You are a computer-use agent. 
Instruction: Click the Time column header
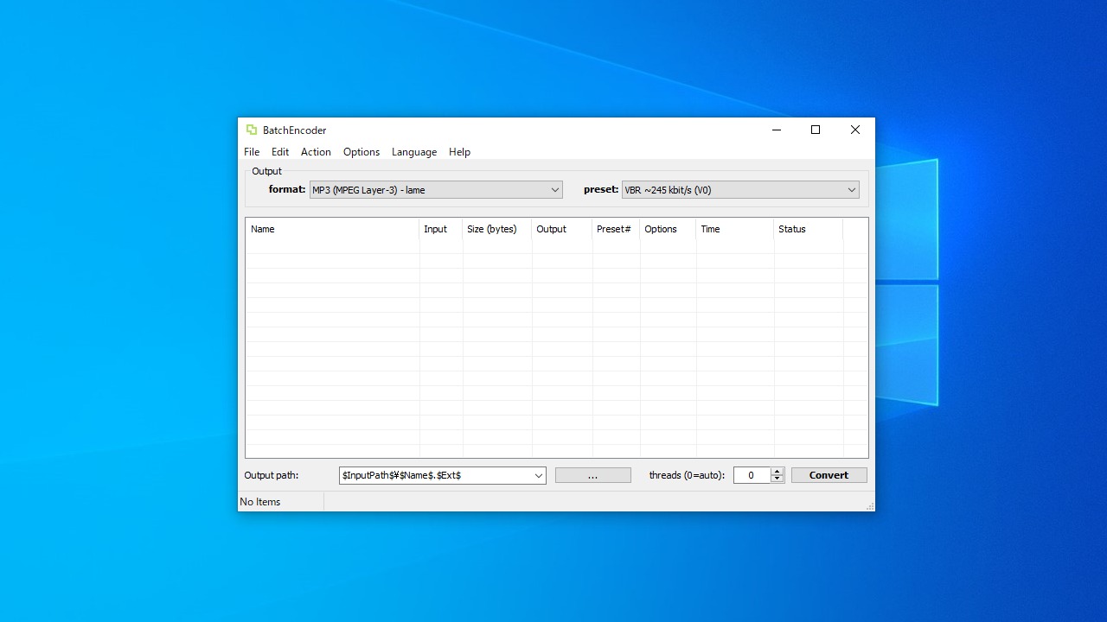735,229
